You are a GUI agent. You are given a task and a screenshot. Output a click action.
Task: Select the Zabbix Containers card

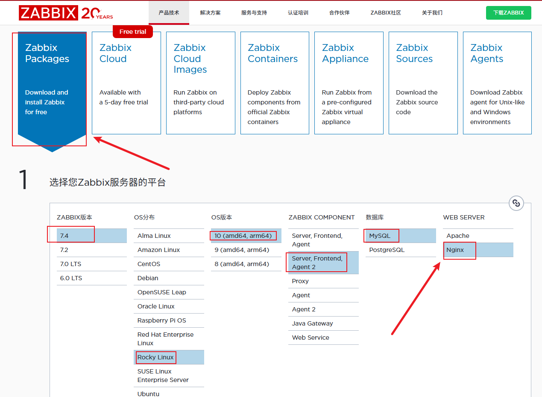point(275,83)
